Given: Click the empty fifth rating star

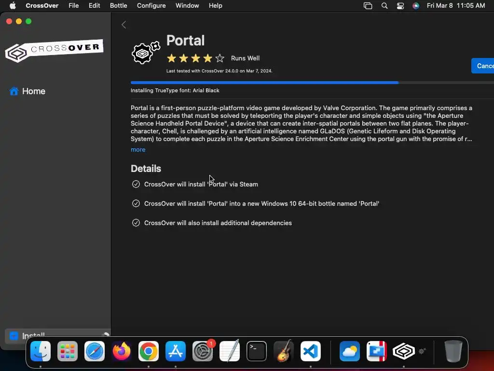Looking at the screenshot, I should (x=220, y=58).
